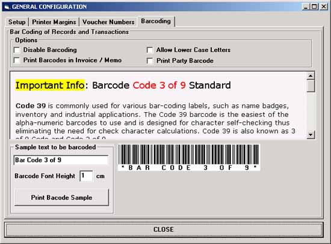This screenshot has height=244, width=331.
Task: Click the CLOSE button
Action: tap(164, 230)
